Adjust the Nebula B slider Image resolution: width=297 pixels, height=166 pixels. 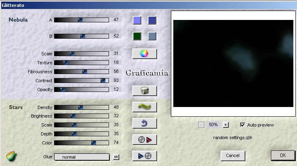click(x=81, y=36)
